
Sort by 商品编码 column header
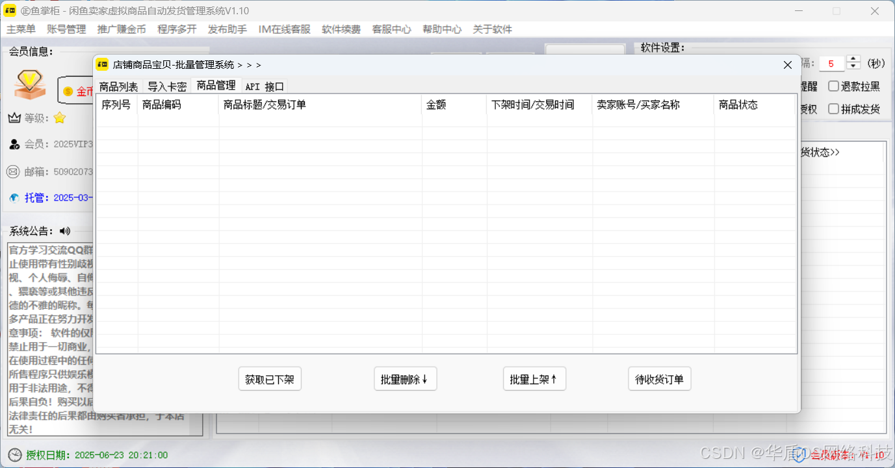[178, 105]
